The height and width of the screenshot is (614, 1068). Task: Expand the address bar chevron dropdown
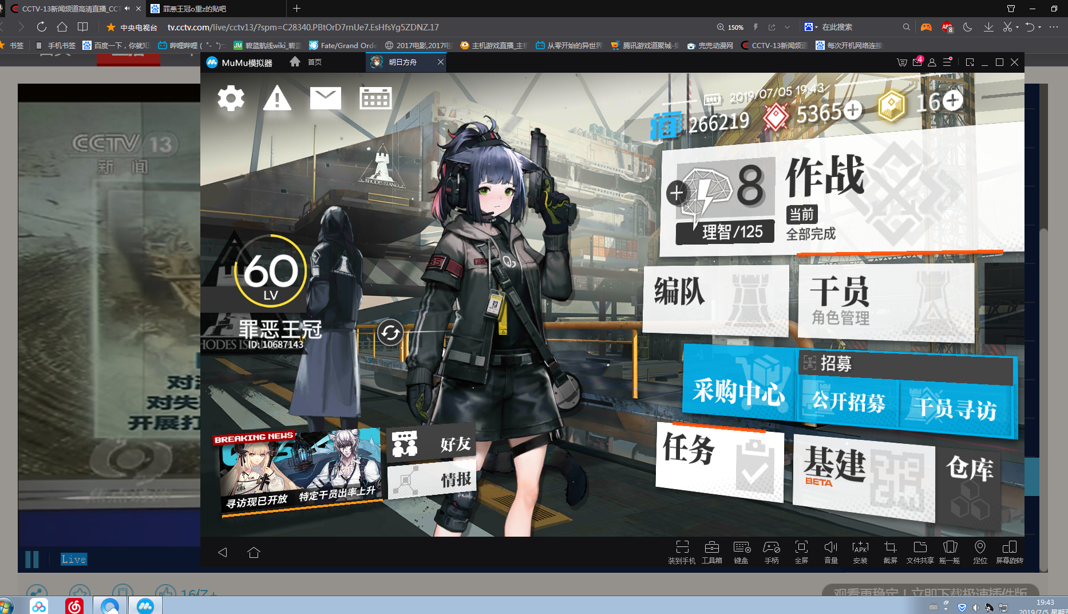click(787, 27)
